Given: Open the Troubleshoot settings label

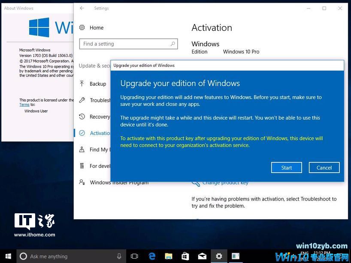Looking at the screenshot, I should [x=100, y=100].
